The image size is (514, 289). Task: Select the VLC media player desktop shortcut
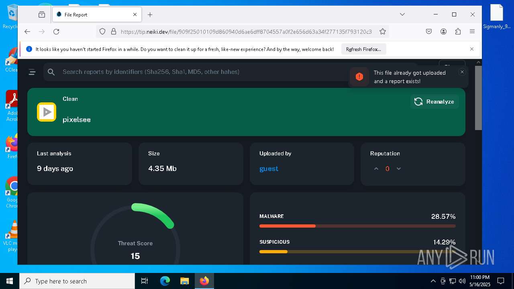coord(11,236)
